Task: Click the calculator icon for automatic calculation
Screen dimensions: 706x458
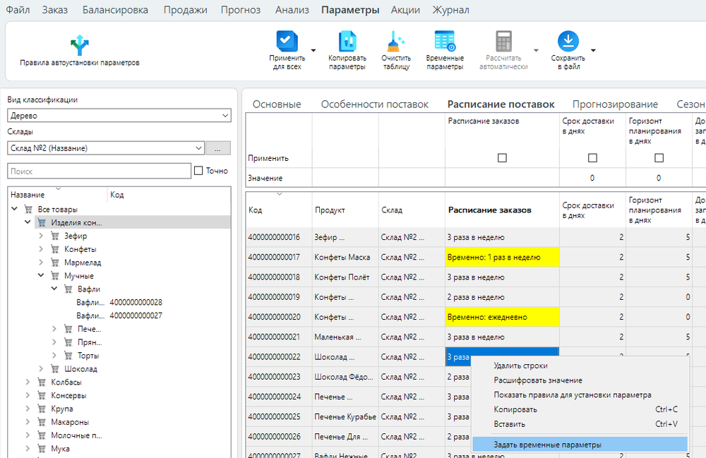Action: [503, 41]
